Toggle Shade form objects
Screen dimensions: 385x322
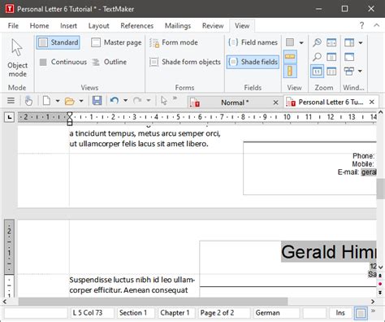(x=185, y=62)
